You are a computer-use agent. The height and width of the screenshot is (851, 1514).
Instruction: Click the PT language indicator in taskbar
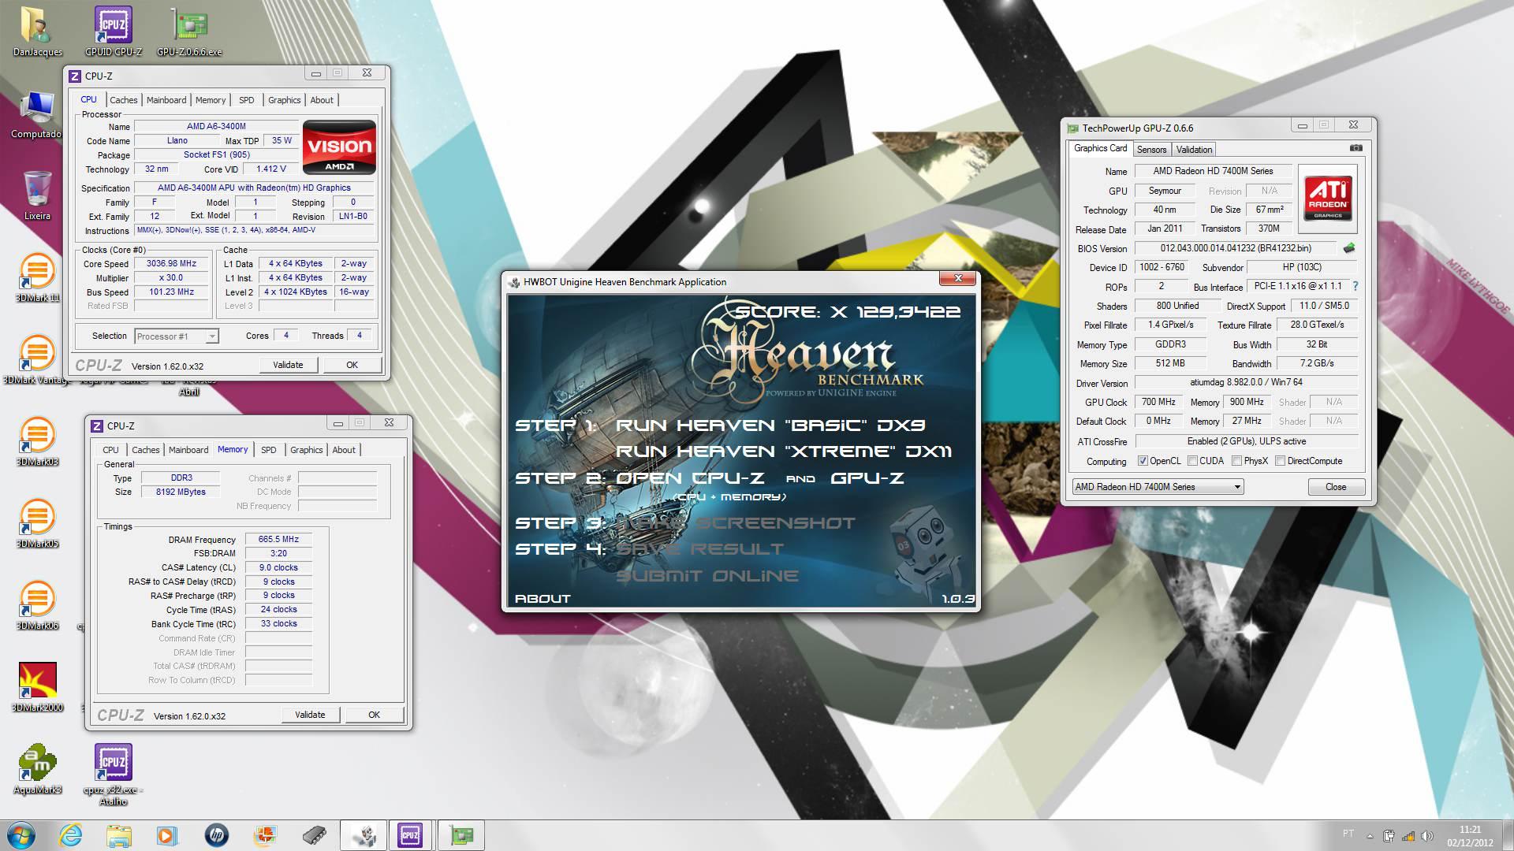click(1348, 834)
